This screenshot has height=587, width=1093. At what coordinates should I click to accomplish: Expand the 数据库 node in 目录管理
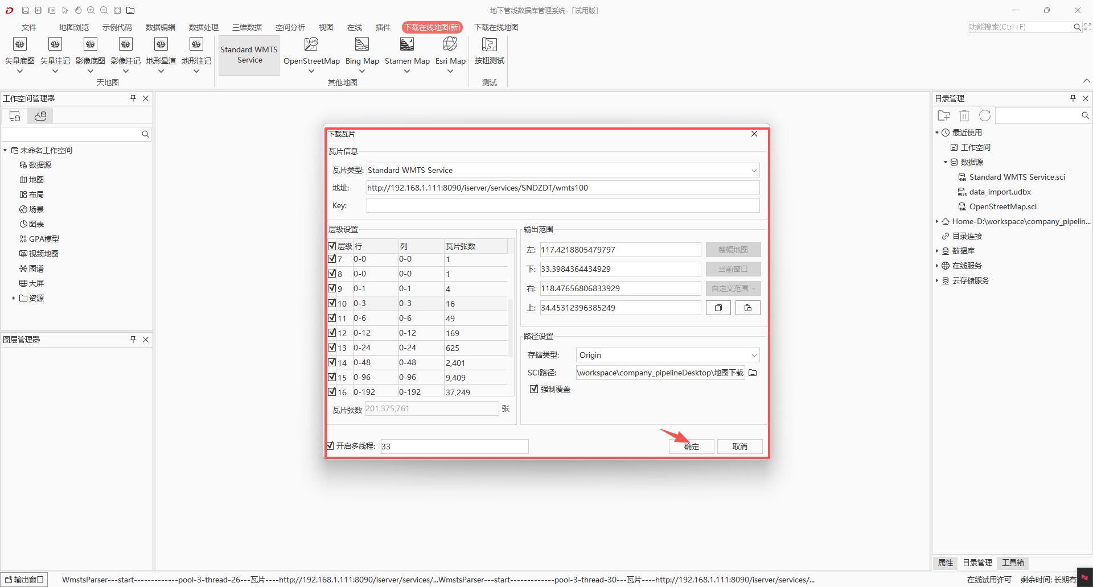pyautogui.click(x=937, y=251)
